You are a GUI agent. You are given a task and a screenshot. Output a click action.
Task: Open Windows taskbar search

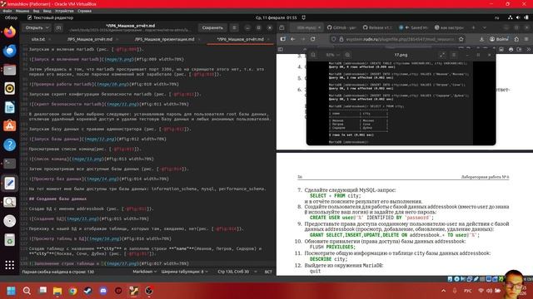pos(27,291)
